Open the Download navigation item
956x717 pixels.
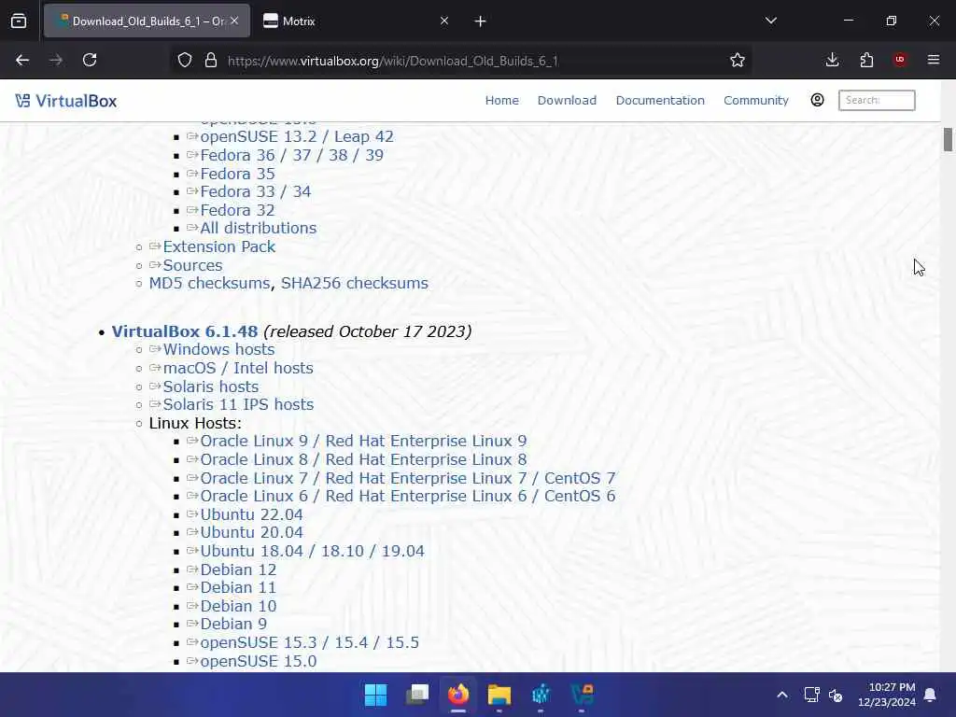tap(567, 101)
